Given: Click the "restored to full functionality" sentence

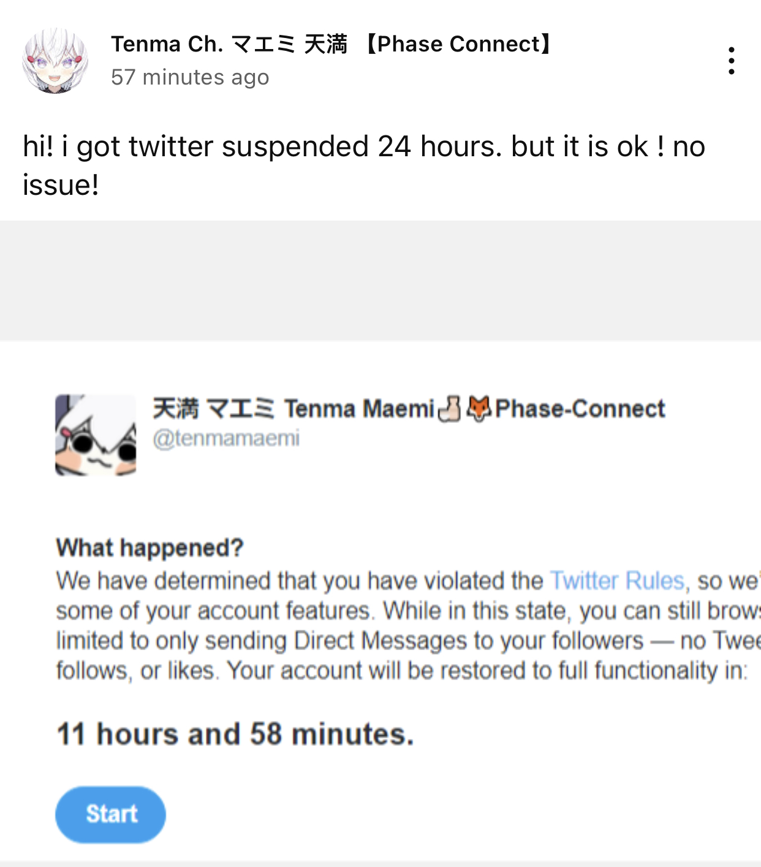Looking at the screenshot, I should [x=487, y=670].
